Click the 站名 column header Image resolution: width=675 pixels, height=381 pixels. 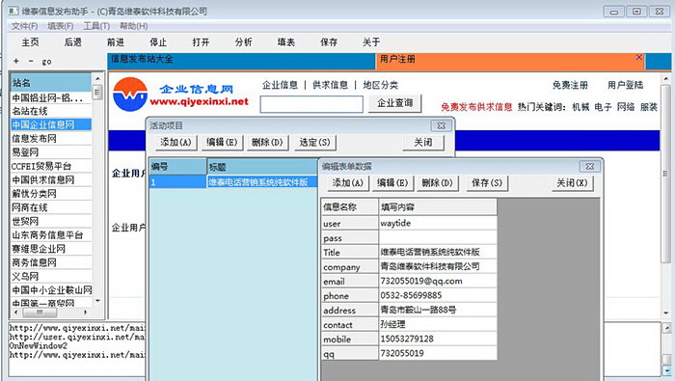click(x=51, y=82)
